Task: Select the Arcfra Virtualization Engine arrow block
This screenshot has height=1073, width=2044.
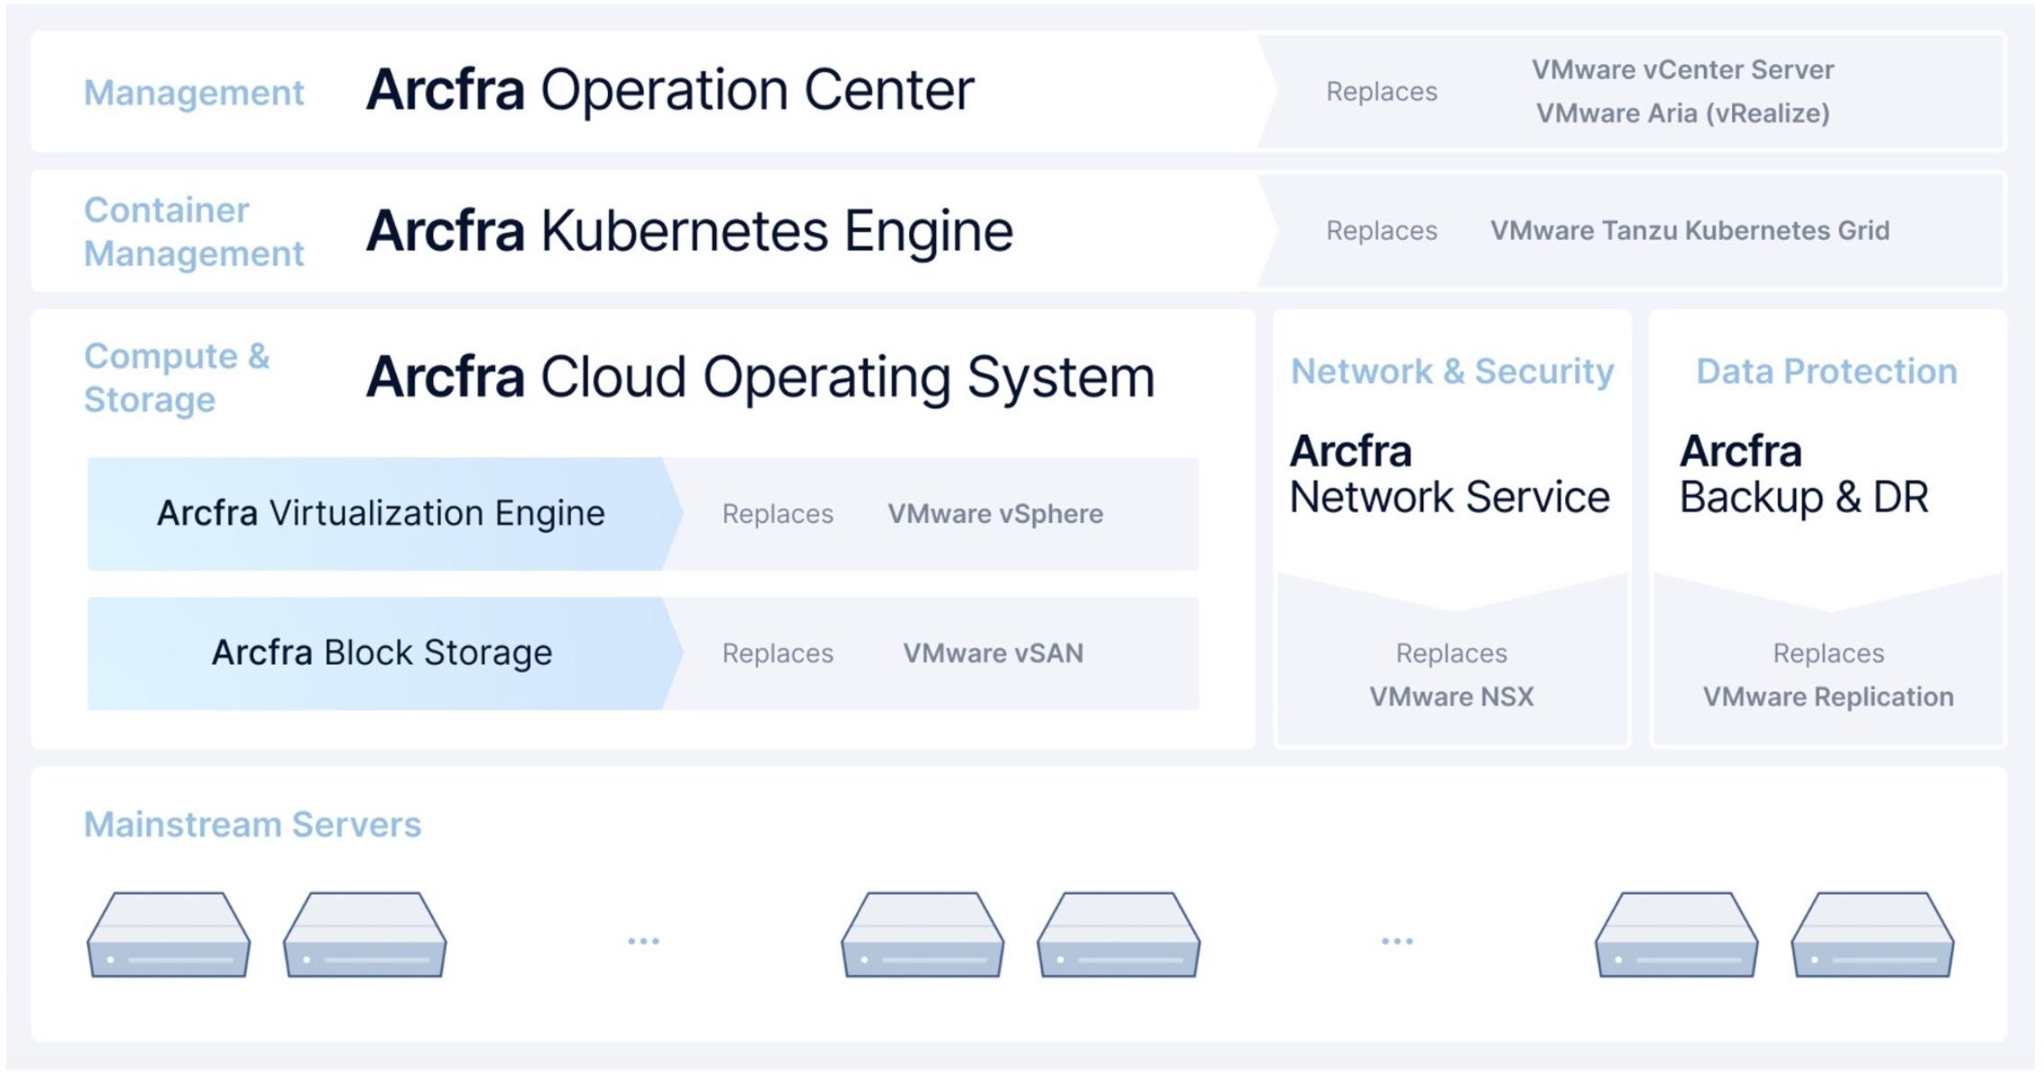Action: coord(385,514)
